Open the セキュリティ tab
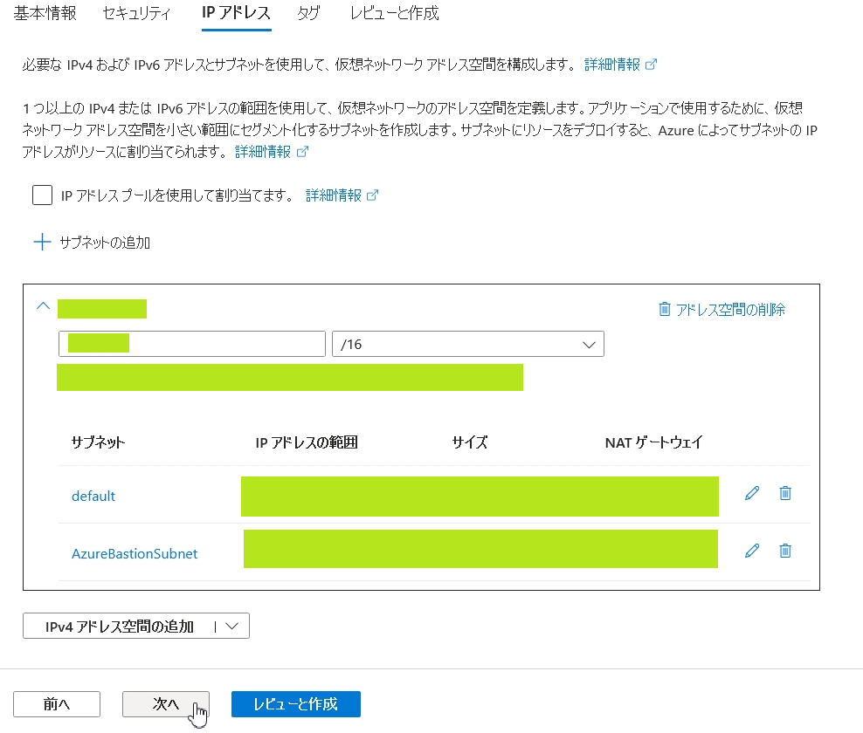This screenshot has width=863, height=733. pos(135,13)
